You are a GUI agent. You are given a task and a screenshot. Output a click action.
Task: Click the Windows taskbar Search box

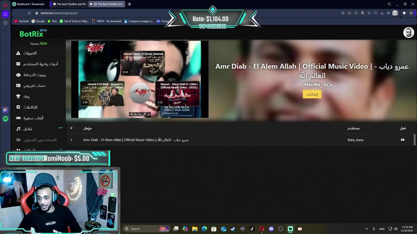click(147, 229)
